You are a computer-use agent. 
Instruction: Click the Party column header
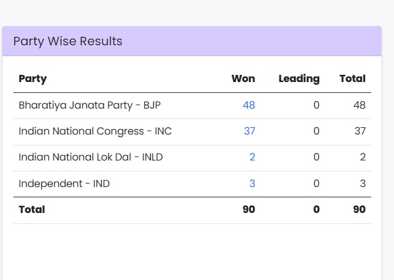(x=33, y=78)
